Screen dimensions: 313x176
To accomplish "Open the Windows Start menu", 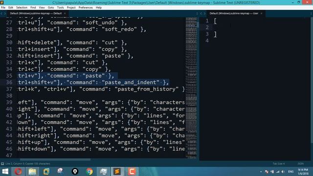I will (5, 172).
